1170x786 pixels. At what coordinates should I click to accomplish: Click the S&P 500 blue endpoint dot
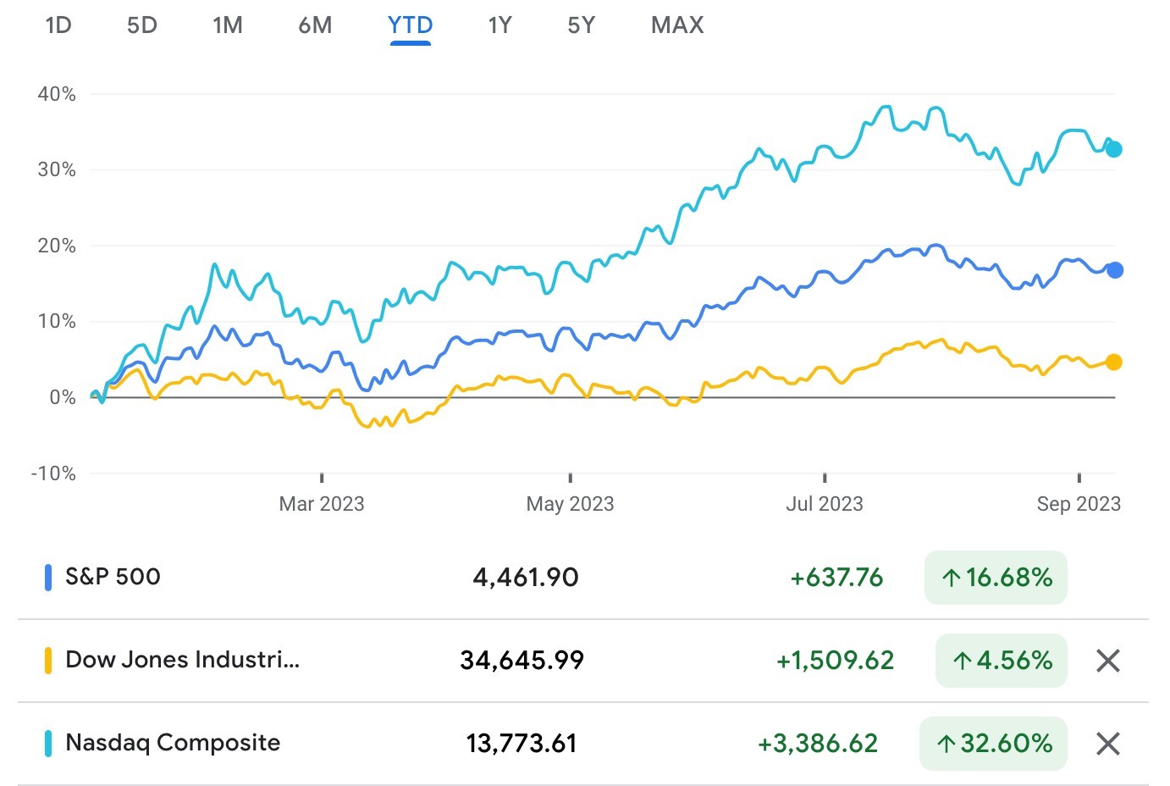pos(1115,270)
